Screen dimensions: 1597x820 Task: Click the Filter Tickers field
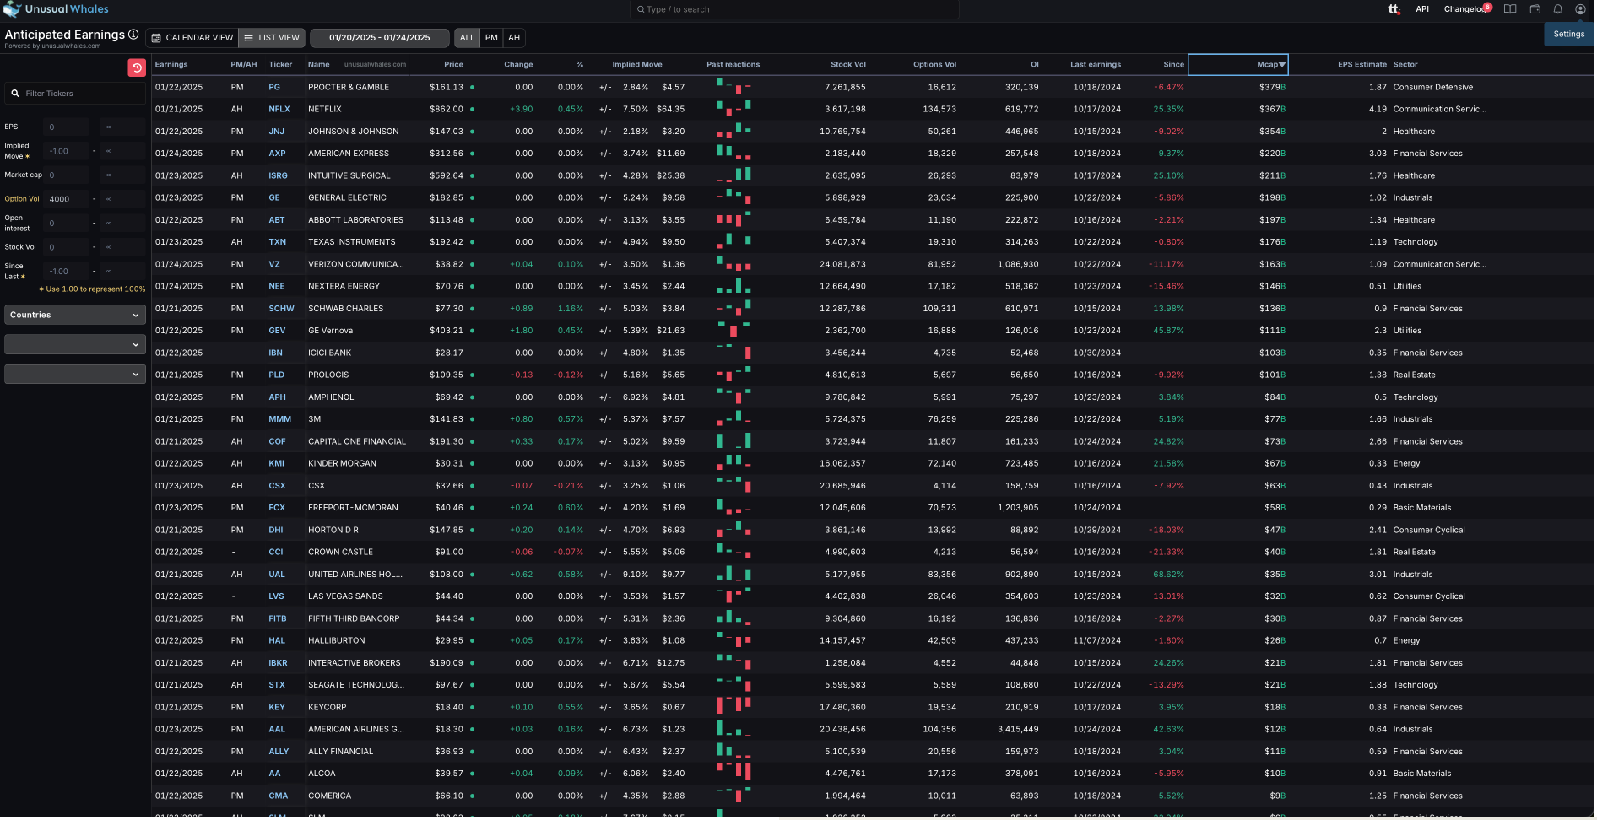(75, 94)
